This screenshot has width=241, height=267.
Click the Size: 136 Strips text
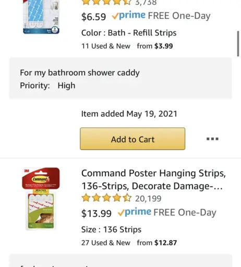(x=111, y=229)
